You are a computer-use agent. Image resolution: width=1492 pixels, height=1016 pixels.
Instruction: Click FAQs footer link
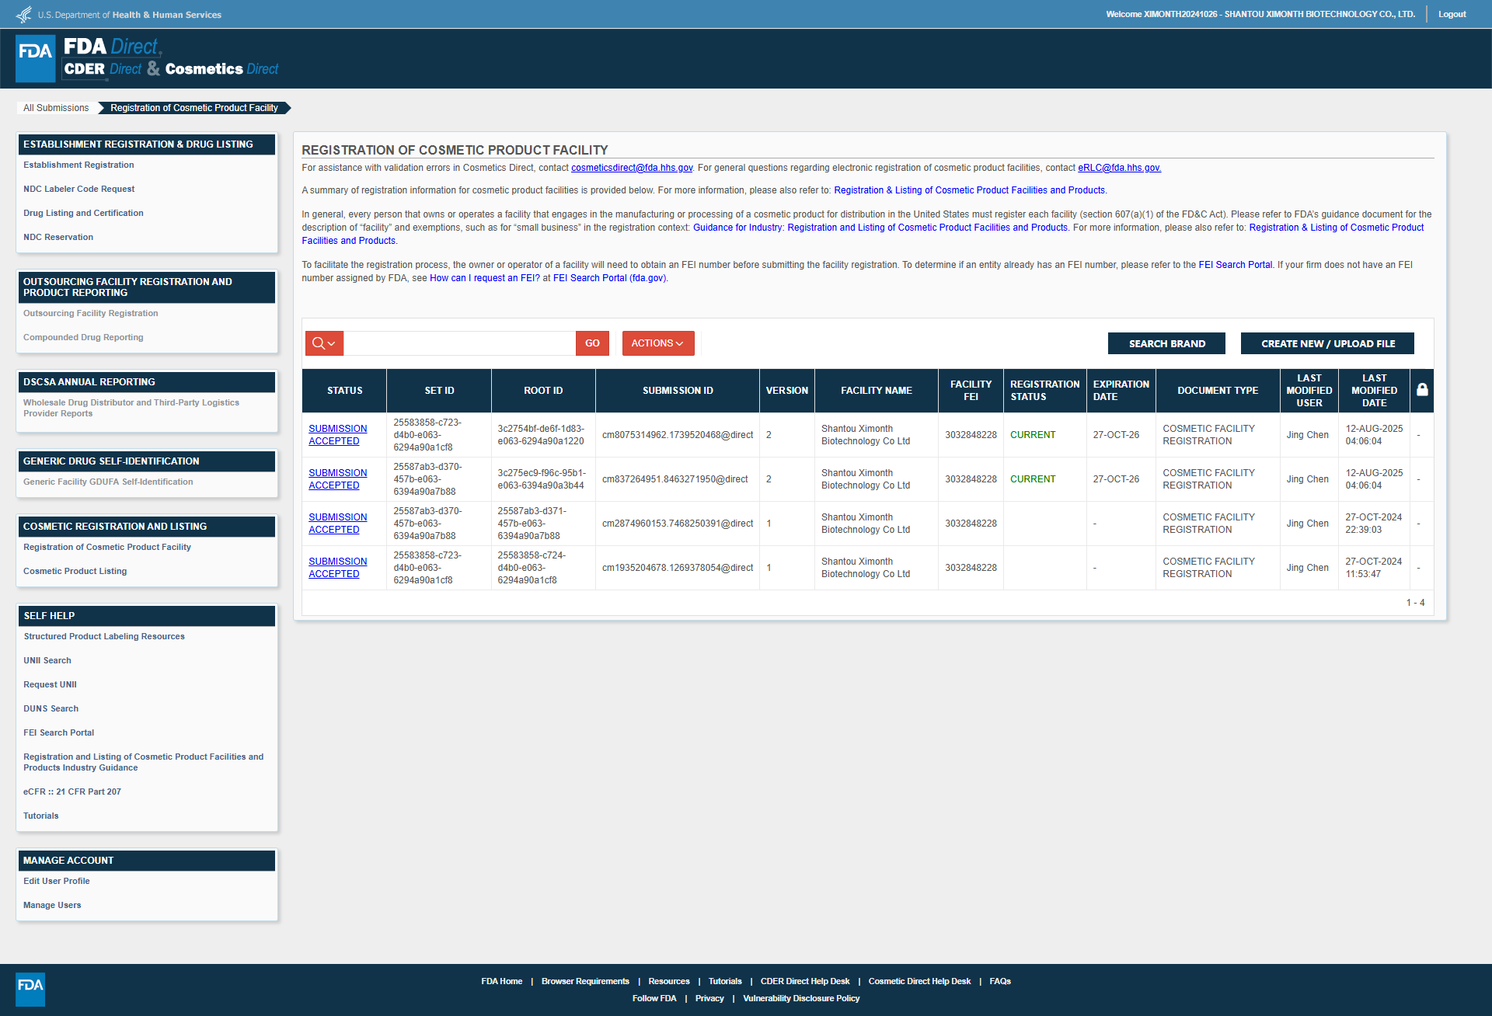point(1000,981)
